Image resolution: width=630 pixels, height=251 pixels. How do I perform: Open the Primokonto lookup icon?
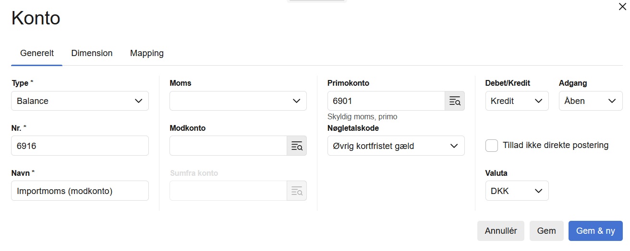tap(455, 101)
